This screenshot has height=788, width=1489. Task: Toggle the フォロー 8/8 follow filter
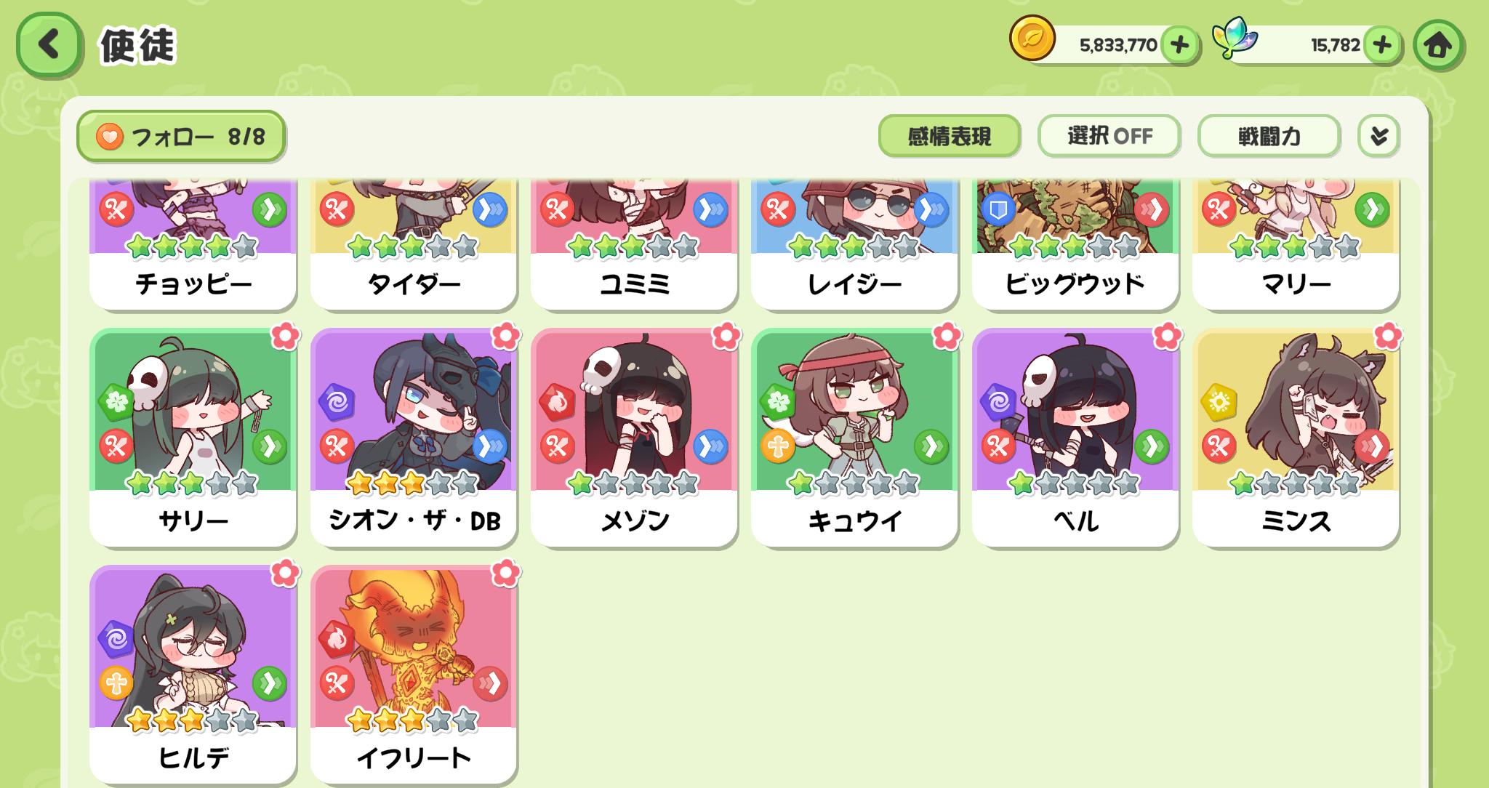click(181, 136)
